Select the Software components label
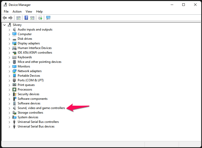202x148 pixels. point(33,99)
